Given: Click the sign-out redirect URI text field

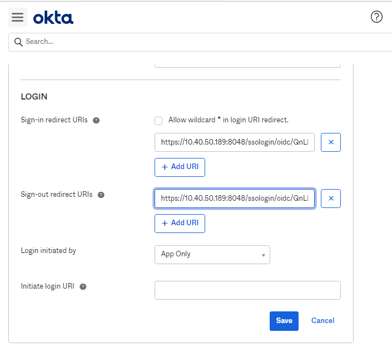Looking at the screenshot, I should (235, 199).
